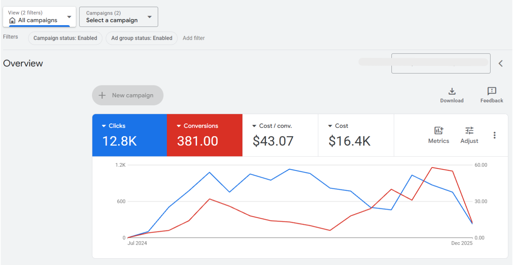Click the 600 left axis label
The width and height of the screenshot is (513, 265).
tap(121, 201)
